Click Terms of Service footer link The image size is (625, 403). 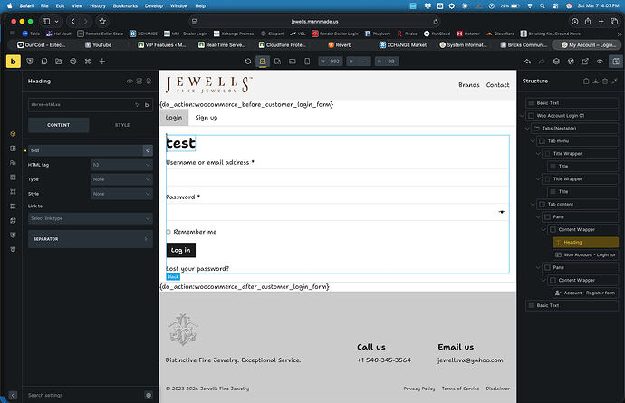click(460, 389)
